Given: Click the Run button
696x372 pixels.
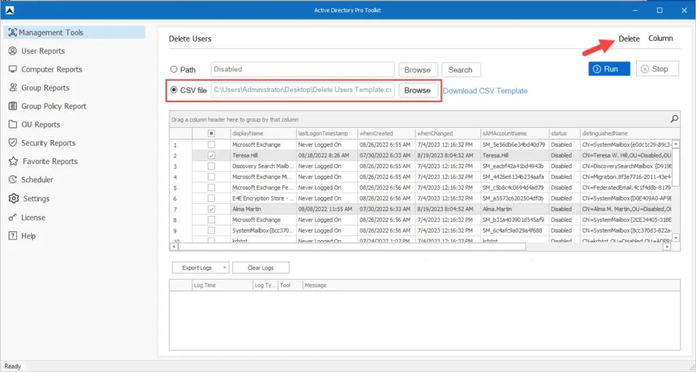Looking at the screenshot, I should [609, 69].
